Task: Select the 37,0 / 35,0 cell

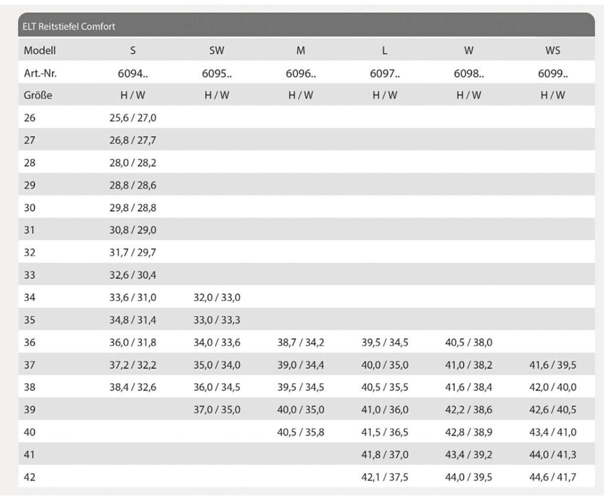Action: [216, 410]
